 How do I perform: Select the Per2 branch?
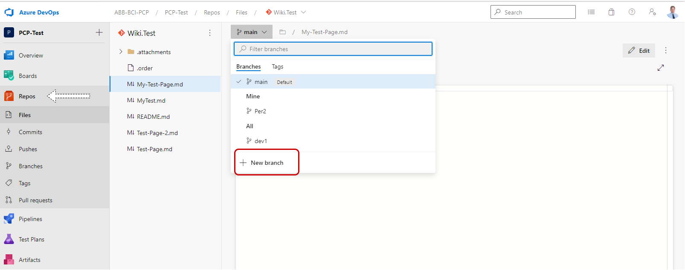tap(333, 111)
